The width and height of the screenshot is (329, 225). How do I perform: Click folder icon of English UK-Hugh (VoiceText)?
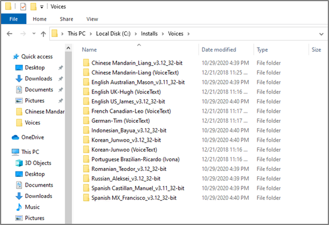coord(86,92)
